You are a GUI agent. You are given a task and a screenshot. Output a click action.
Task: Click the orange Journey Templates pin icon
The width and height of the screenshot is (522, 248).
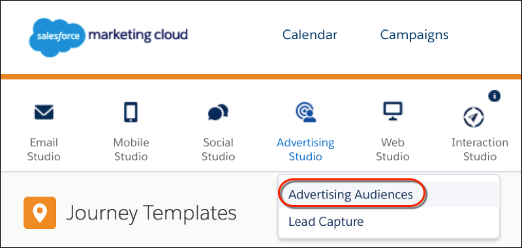point(40,212)
